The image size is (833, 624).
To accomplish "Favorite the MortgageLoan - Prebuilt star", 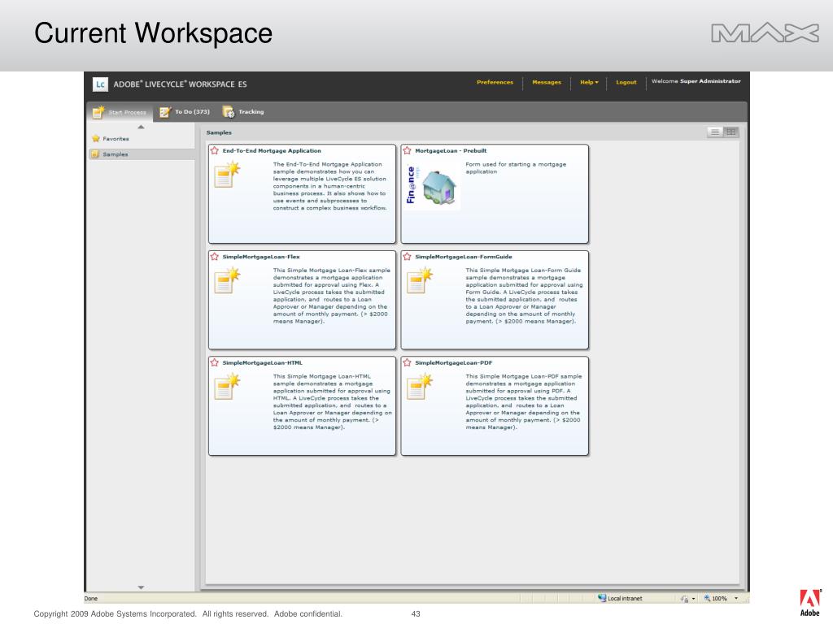I will pos(407,150).
